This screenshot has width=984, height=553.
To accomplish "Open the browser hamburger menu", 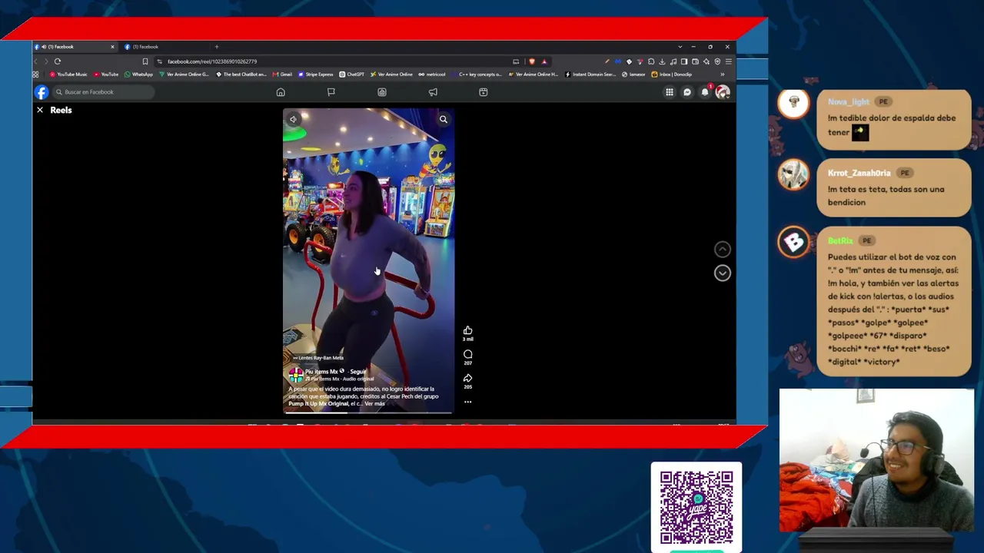I will coord(728,61).
